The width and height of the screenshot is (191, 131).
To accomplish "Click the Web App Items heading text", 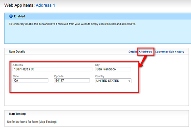I will (19, 5).
